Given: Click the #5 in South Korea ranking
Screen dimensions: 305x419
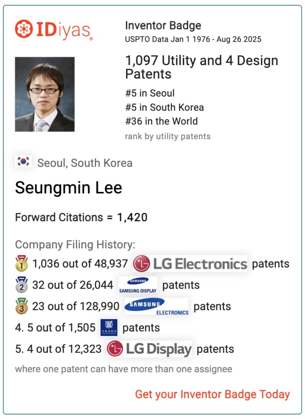Looking at the screenshot, I should tap(164, 107).
